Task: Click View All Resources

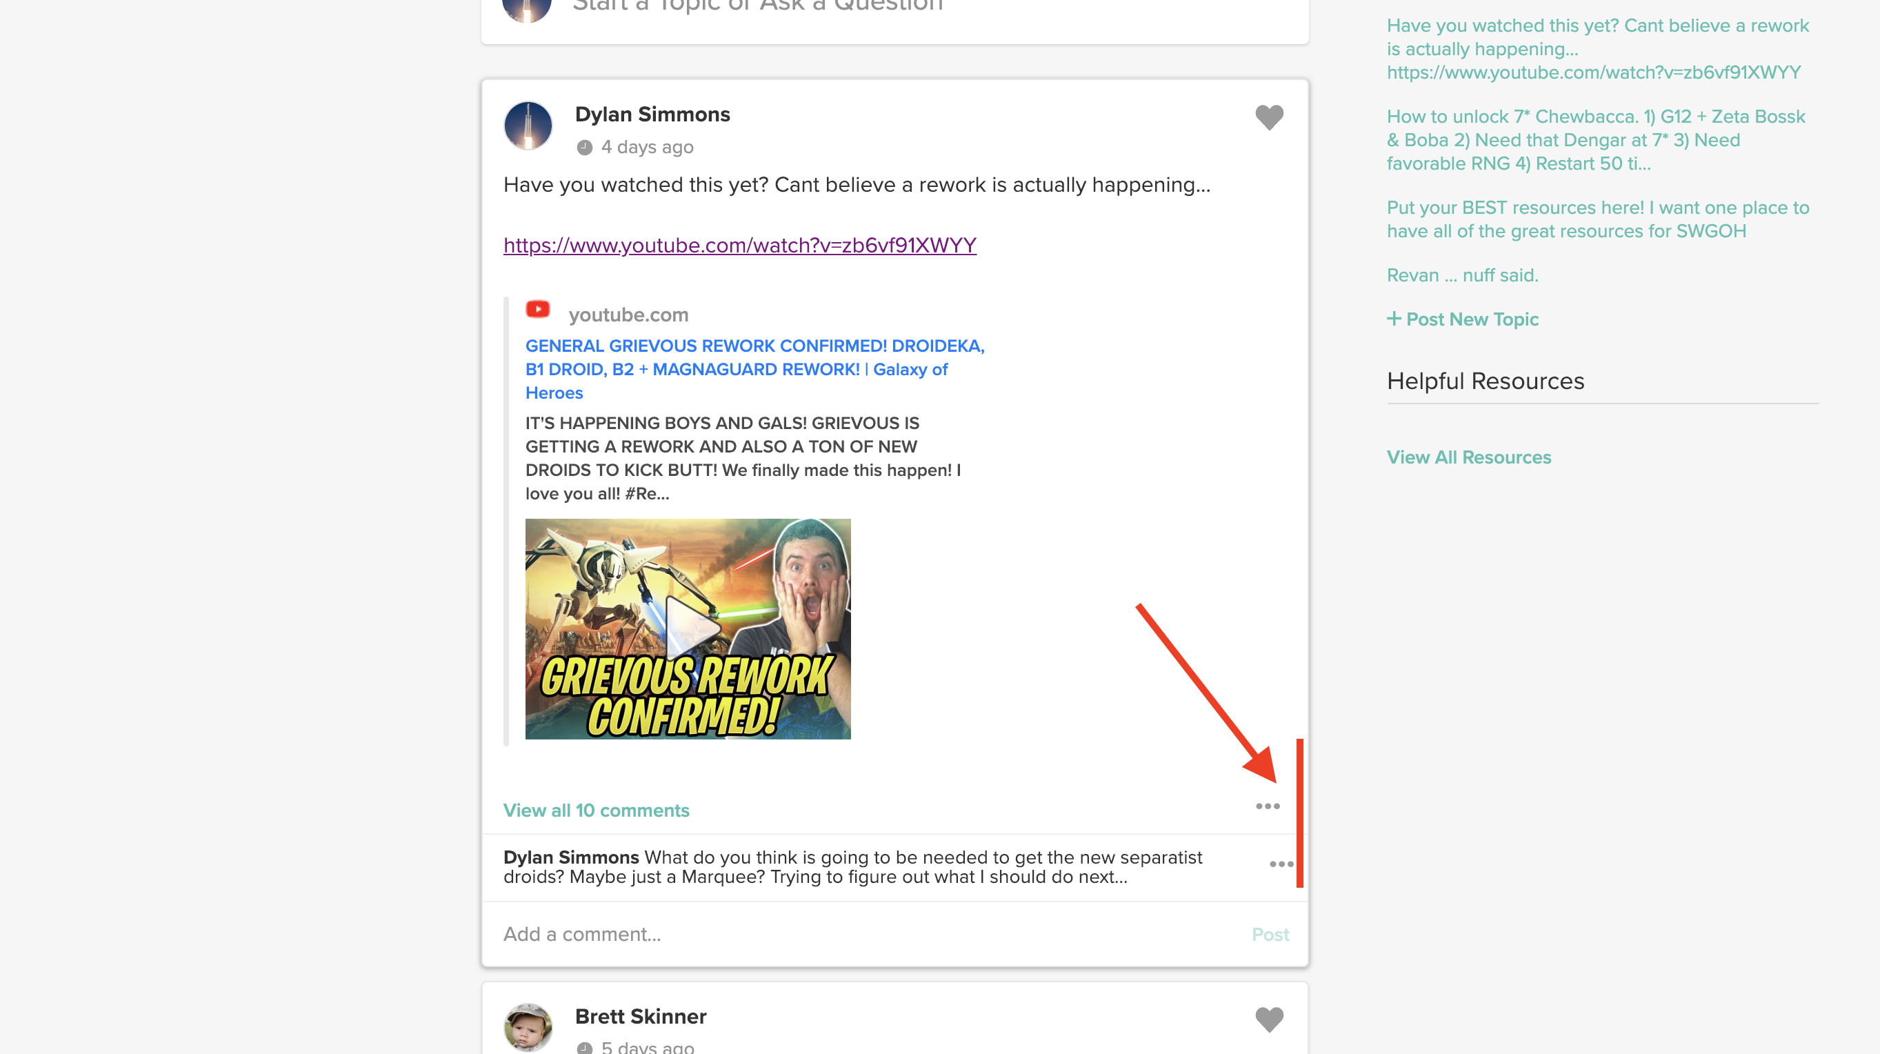Action: (x=1468, y=457)
